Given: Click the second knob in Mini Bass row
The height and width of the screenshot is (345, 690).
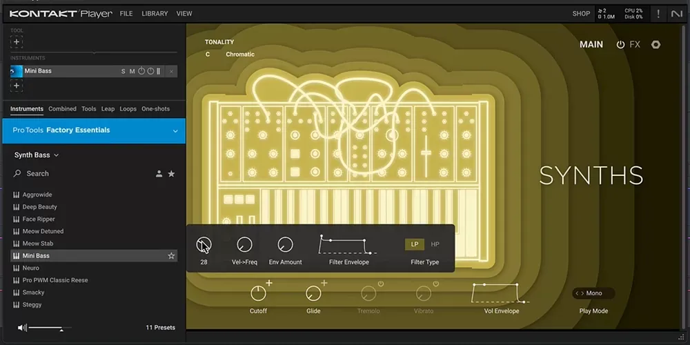Looking at the screenshot, I should click(x=150, y=71).
